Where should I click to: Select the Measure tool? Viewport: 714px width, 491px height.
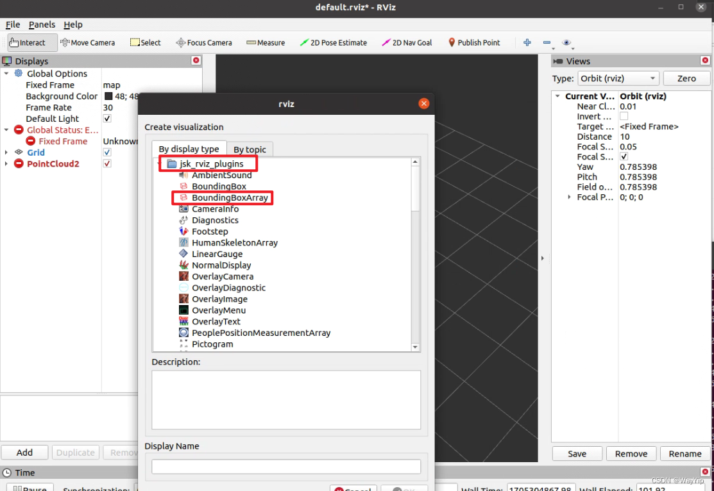(265, 42)
